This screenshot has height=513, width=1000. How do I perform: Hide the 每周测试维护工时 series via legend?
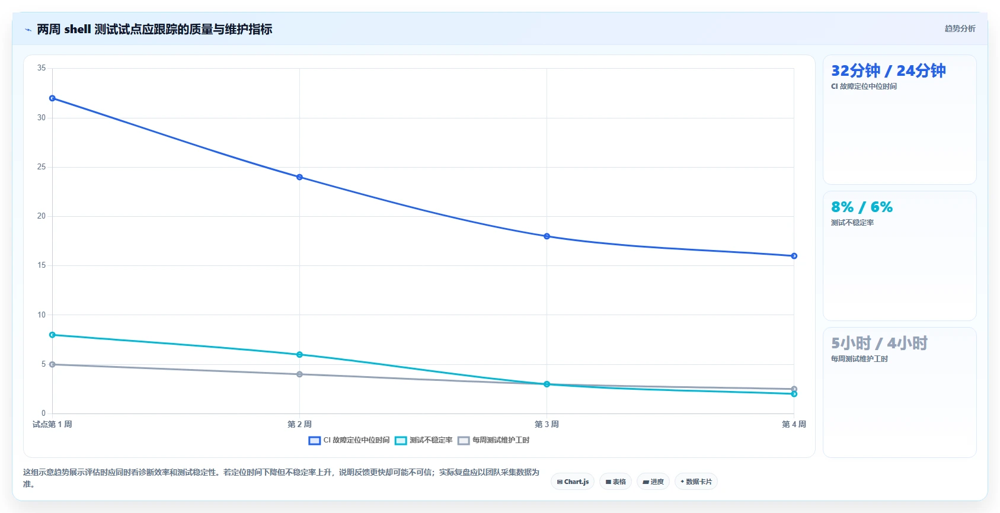click(494, 440)
